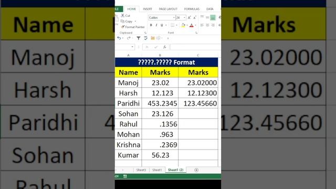The width and height of the screenshot is (336, 189).
Task: Apply the red Font Color
Action: tap(192, 25)
